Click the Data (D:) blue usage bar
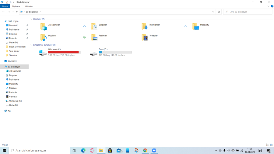This screenshot has width=274, height=154. (x=115, y=52)
